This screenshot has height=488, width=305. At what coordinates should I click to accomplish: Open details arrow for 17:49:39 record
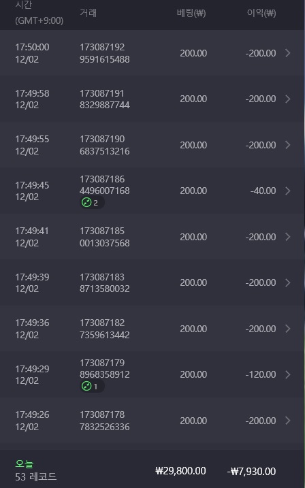coord(288,282)
